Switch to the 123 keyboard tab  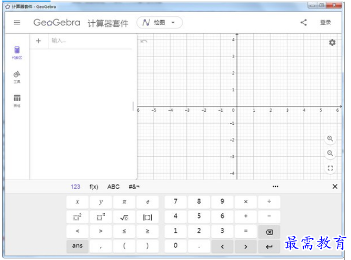click(x=76, y=187)
